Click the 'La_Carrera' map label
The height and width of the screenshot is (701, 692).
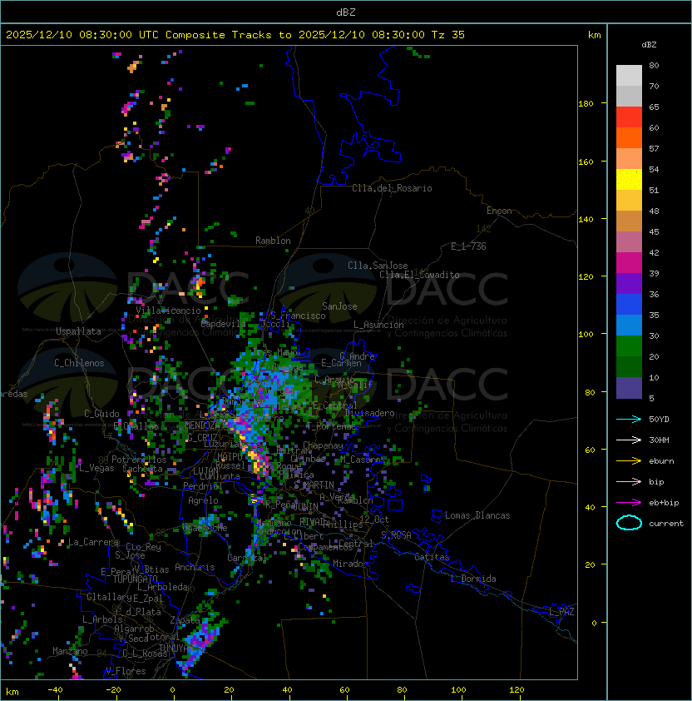click(93, 542)
